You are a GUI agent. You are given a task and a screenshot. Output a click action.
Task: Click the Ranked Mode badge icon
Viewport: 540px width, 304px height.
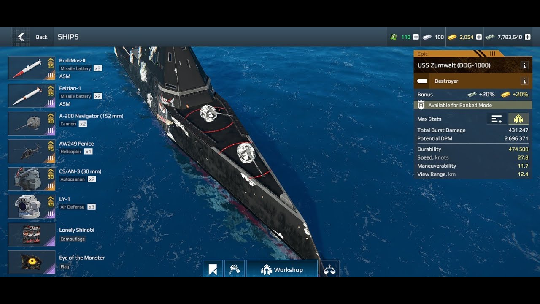[x=421, y=105]
